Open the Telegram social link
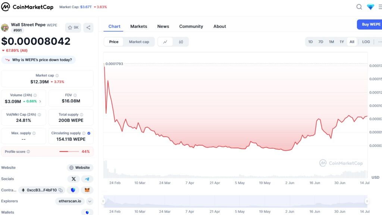382x215 pixels. tap(87, 179)
